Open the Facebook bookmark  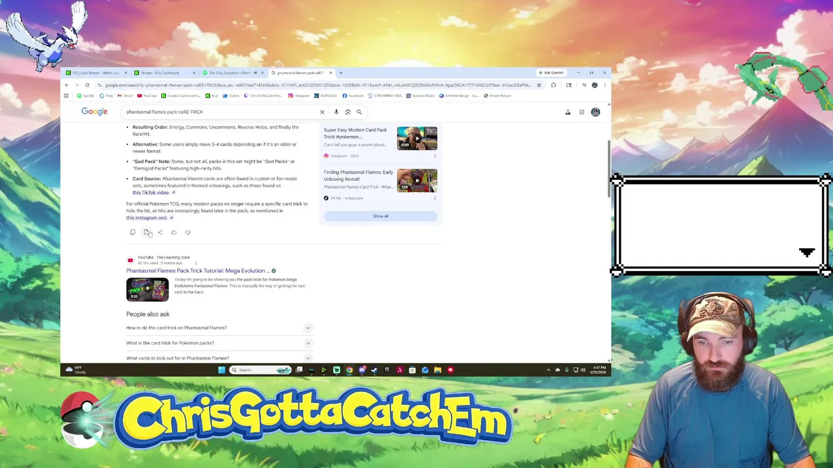tap(353, 96)
